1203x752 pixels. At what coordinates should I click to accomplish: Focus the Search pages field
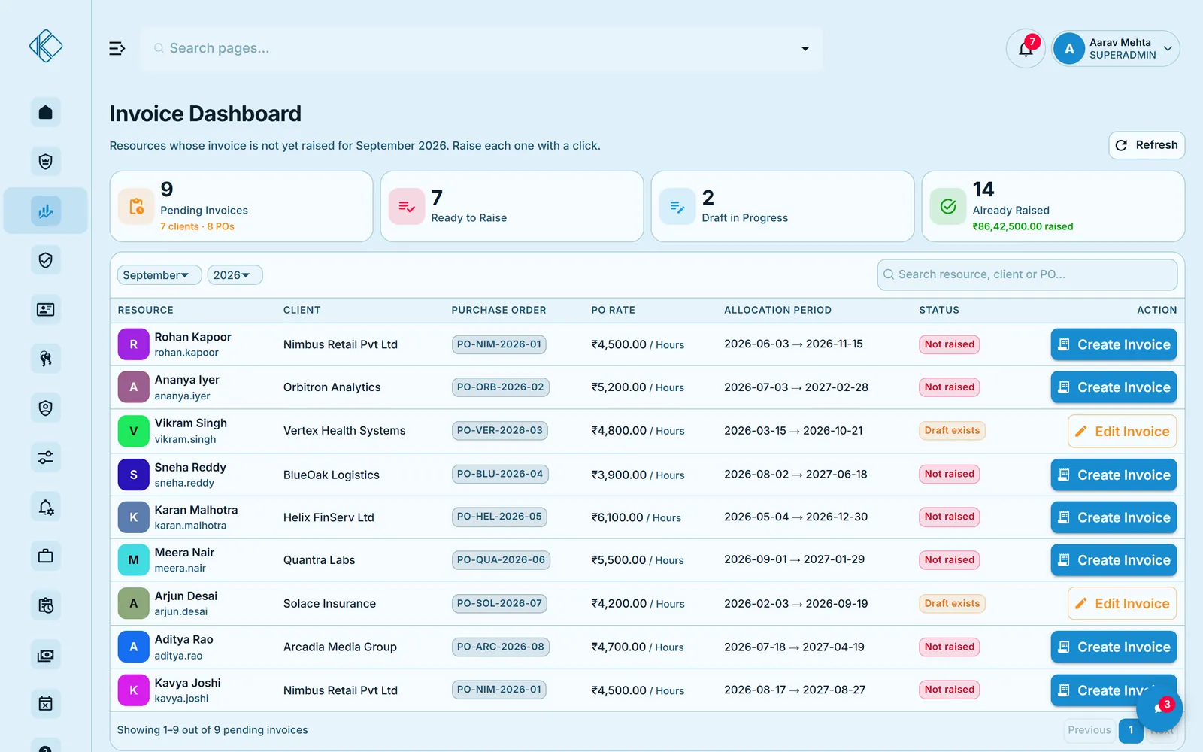(x=481, y=49)
